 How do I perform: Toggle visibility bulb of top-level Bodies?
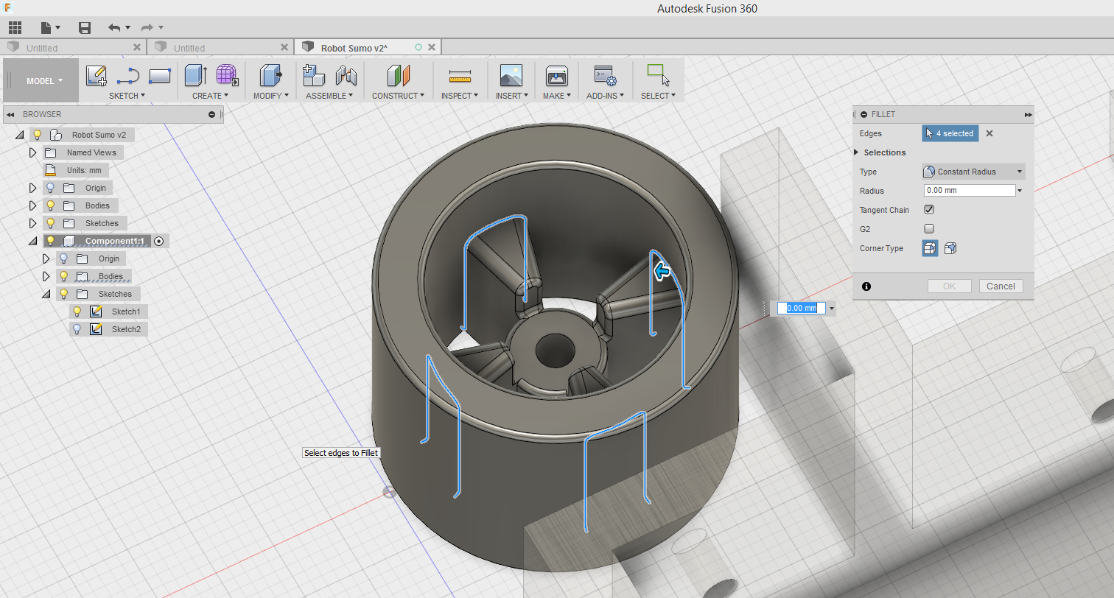50,205
